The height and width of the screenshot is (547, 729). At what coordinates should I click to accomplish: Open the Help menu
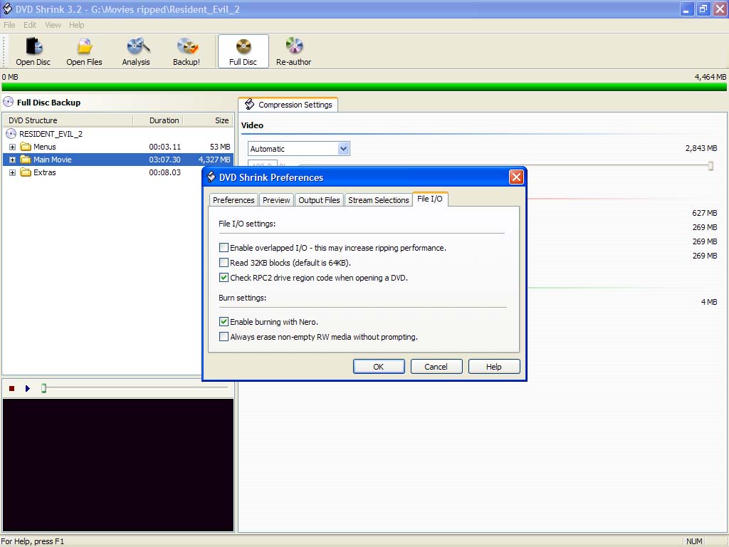(x=77, y=25)
